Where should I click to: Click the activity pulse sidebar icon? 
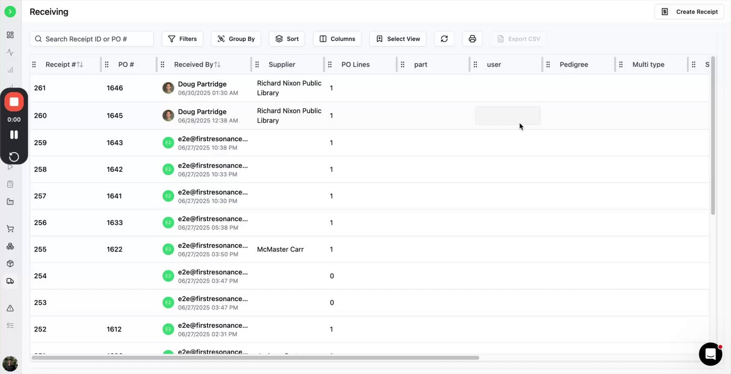click(10, 52)
